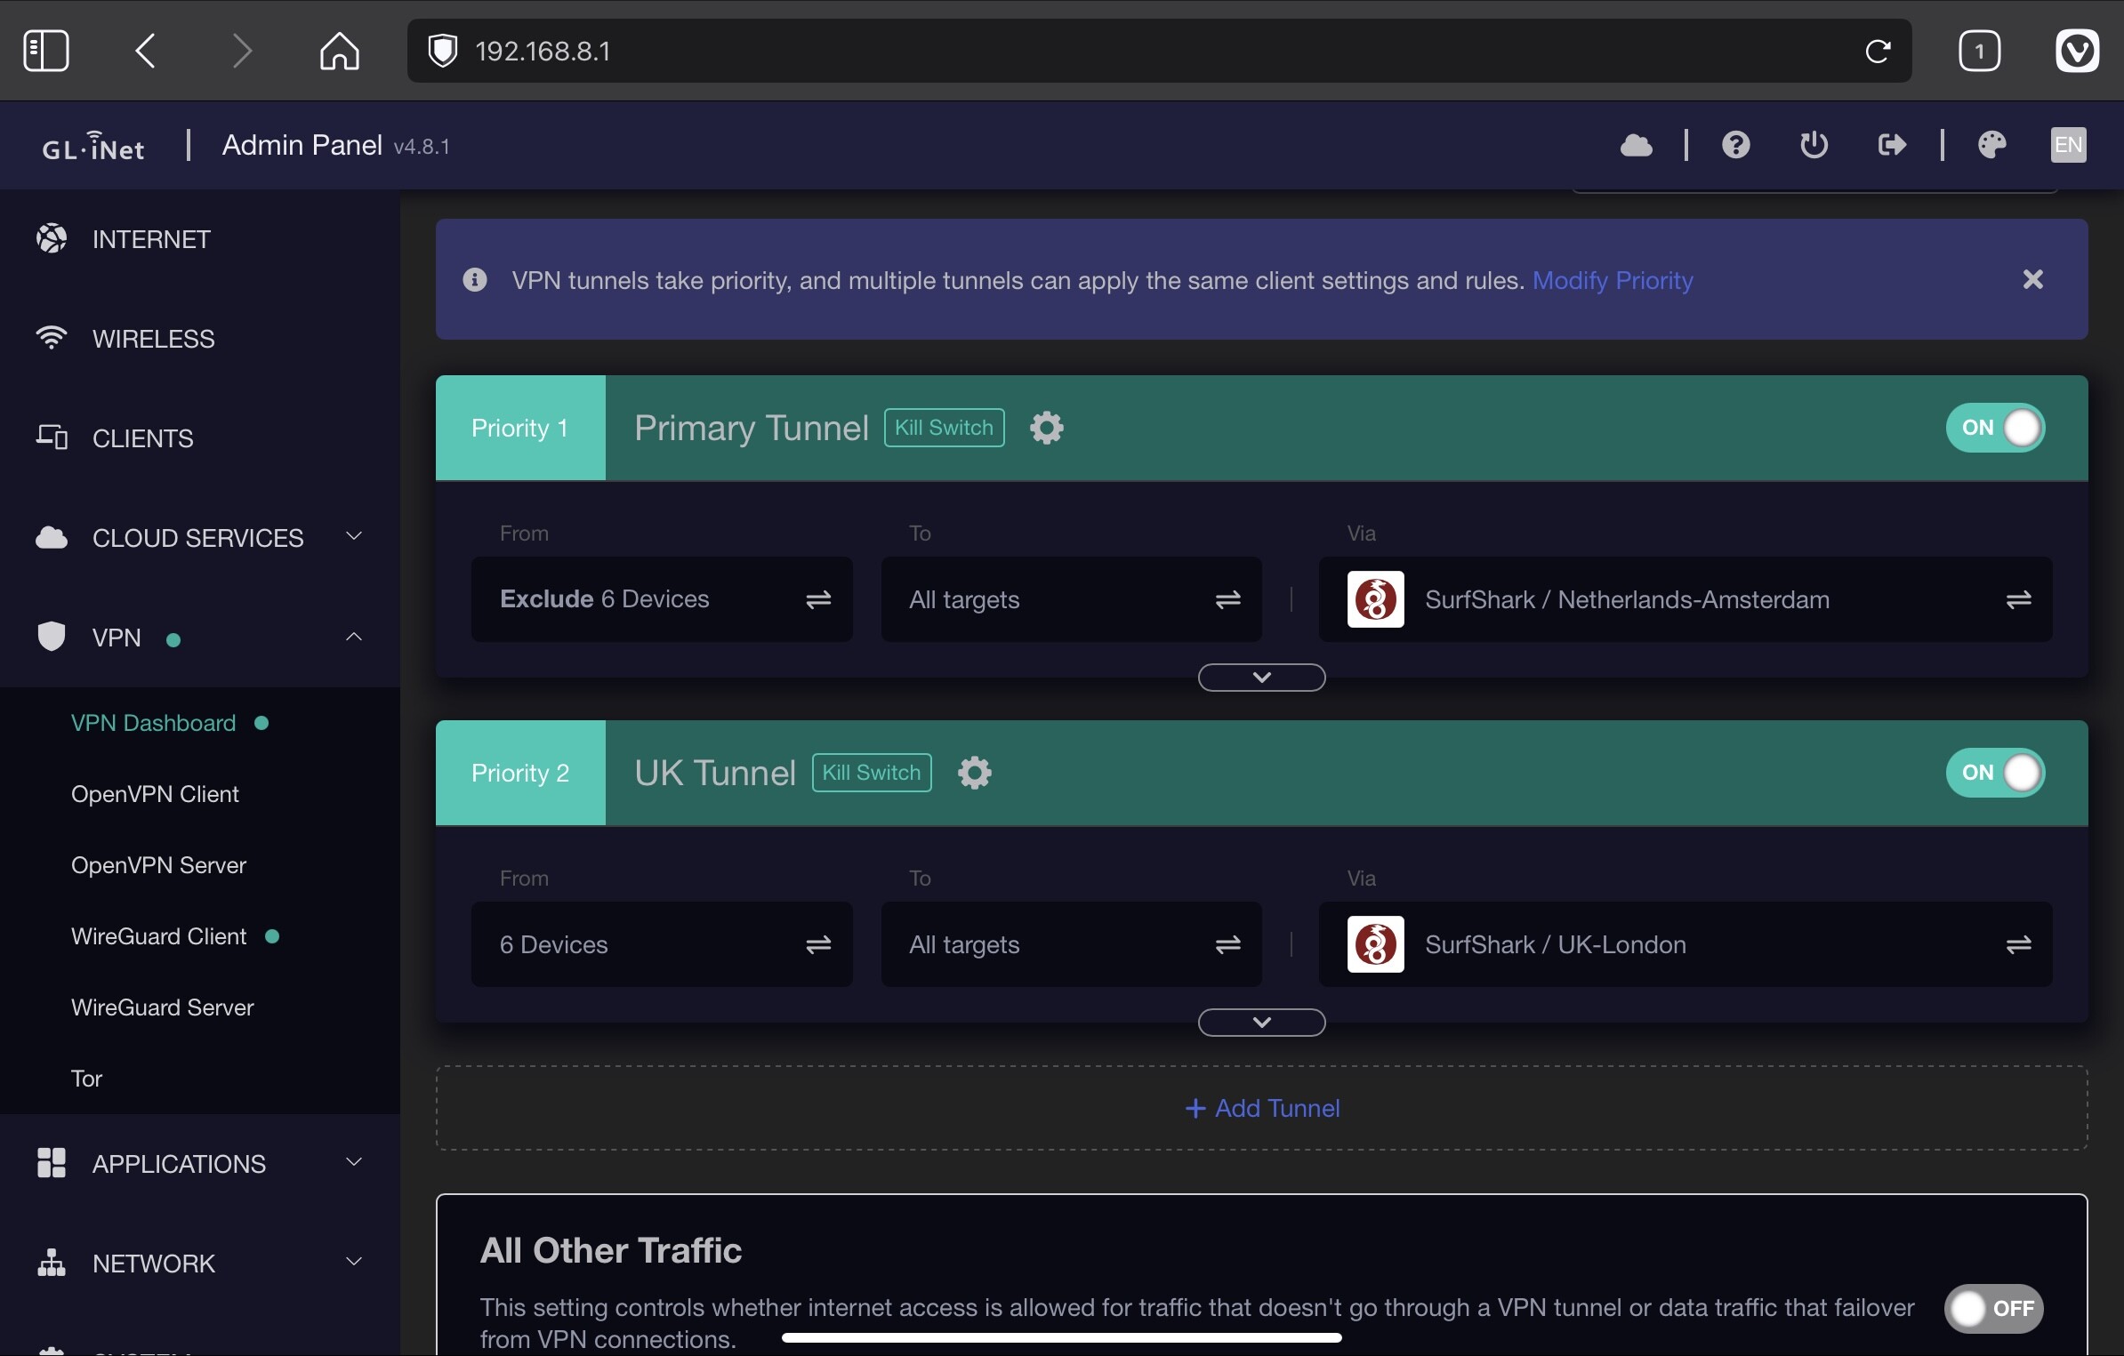Screen dimensions: 2124x1356
Task: Enable the All Other Traffic toggle
Action: click(x=1993, y=1308)
